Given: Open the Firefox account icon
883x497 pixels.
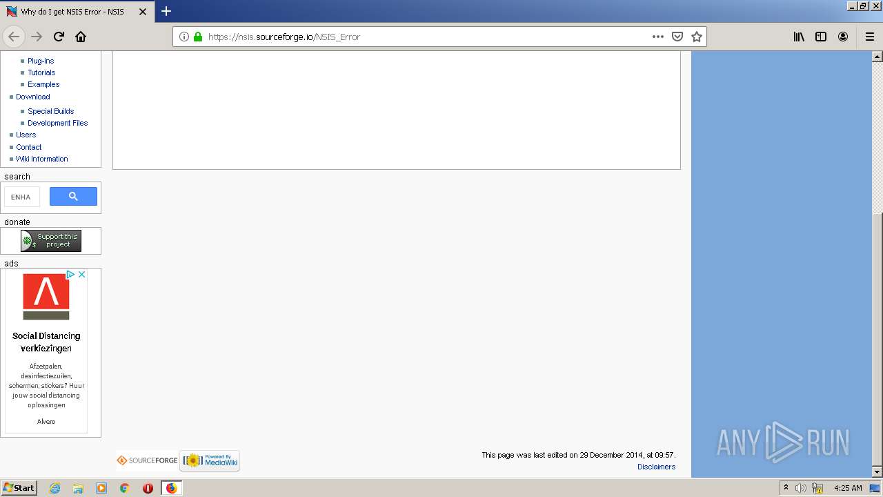Looking at the screenshot, I should pos(843,37).
